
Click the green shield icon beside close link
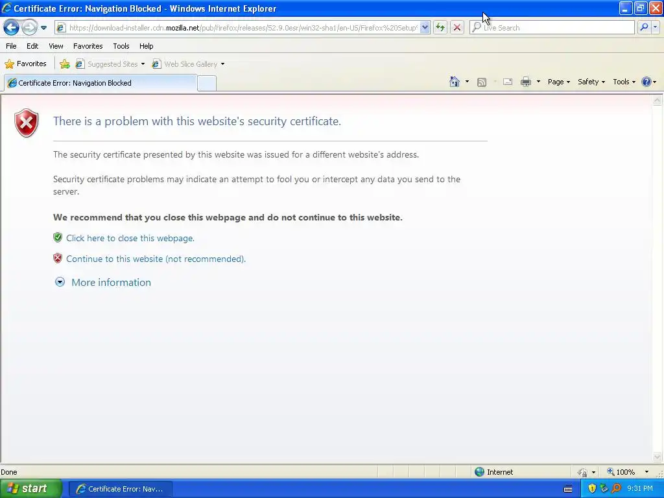(58, 237)
